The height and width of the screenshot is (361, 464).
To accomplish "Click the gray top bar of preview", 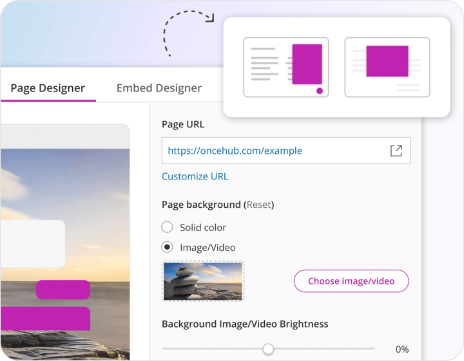I will [64, 136].
